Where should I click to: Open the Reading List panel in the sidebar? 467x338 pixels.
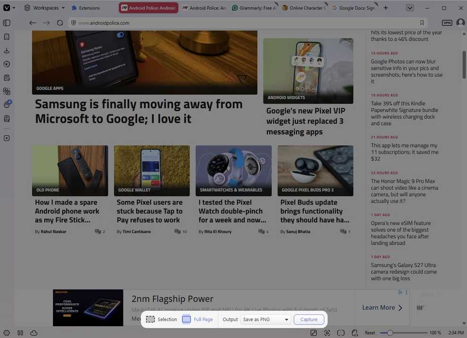tap(7, 119)
